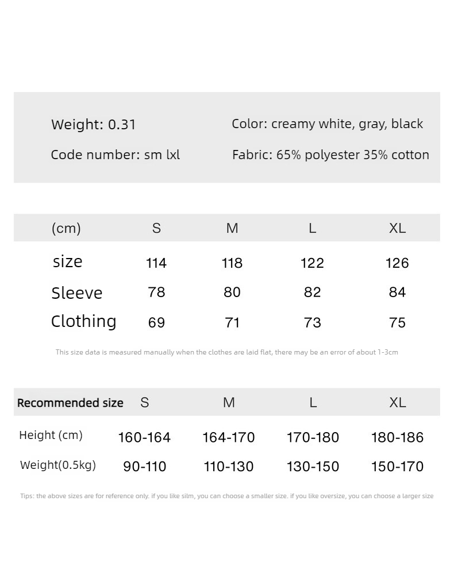Click the Weight: 0.31 text

pyautogui.click(x=94, y=124)
